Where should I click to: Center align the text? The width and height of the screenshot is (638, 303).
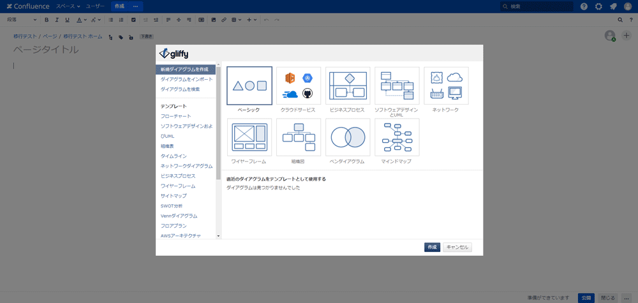point(179,20)
